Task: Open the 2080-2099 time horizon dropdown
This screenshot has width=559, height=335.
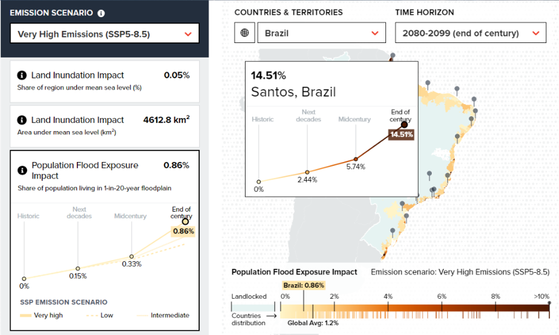Action: (471, 33)
